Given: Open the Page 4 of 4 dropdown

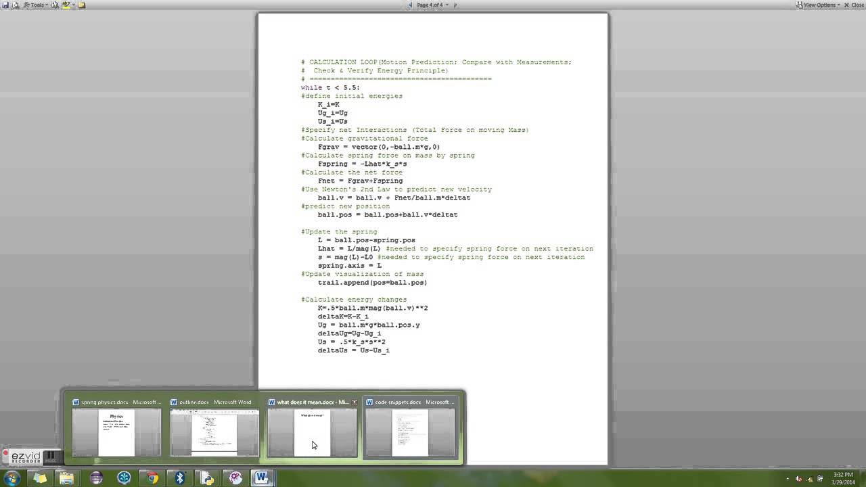Looking at the screenshot, I should 432,5.
